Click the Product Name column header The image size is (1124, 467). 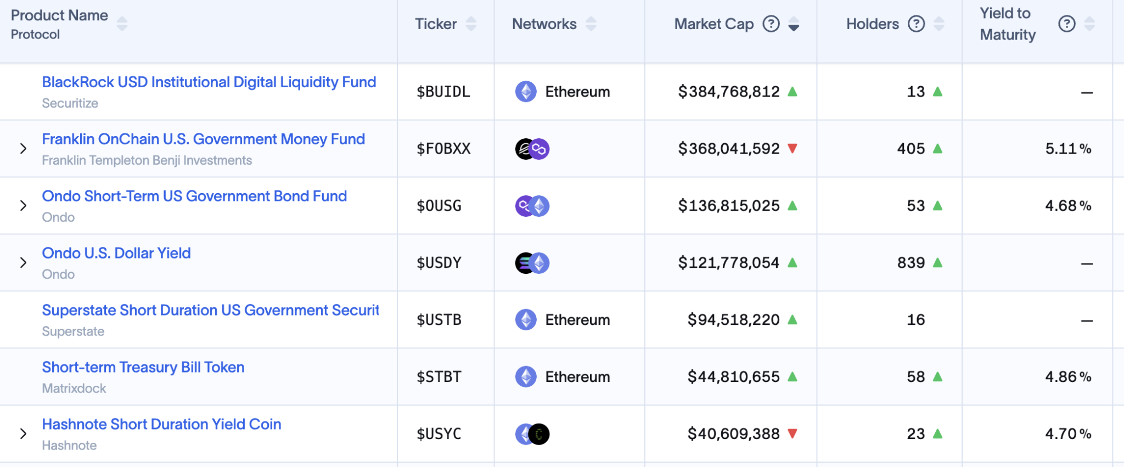59,15
